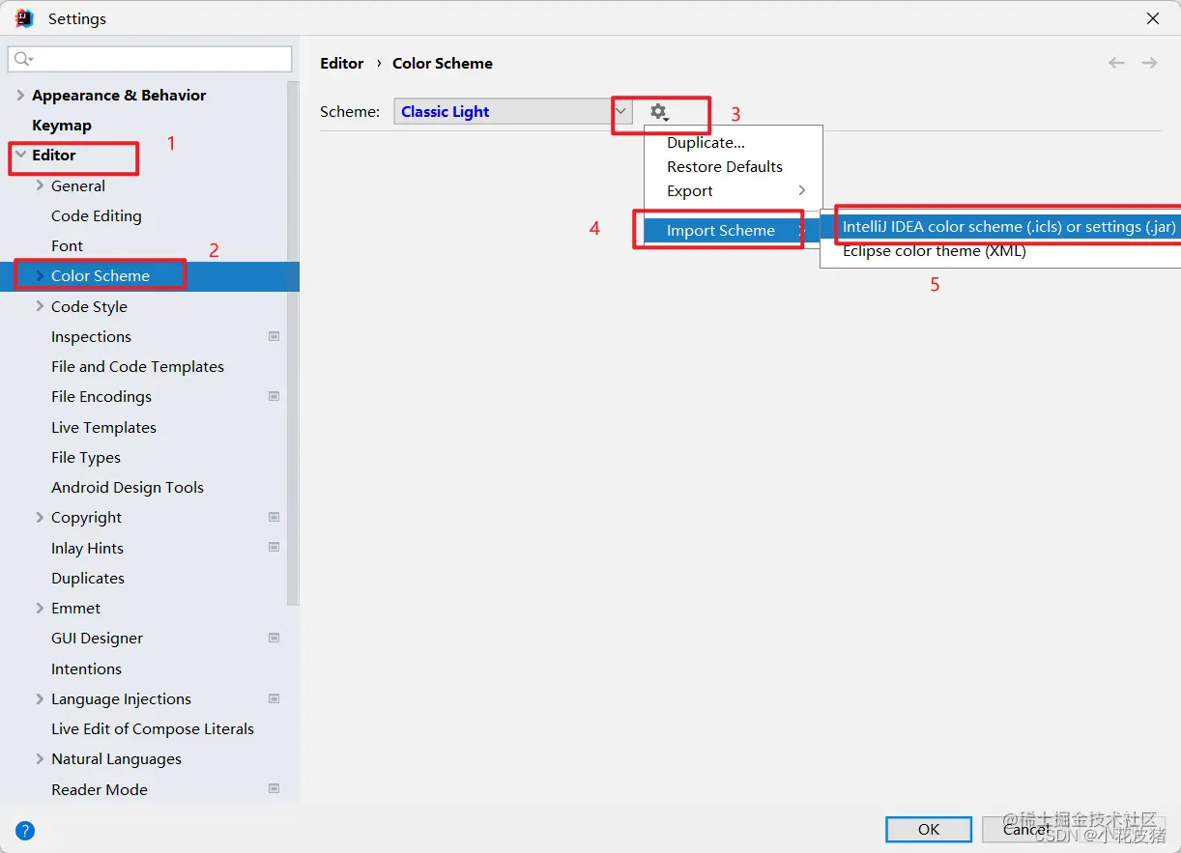Click the project-level icon beside GUI Designer
1181x853 pixels.
coord(274,638)
